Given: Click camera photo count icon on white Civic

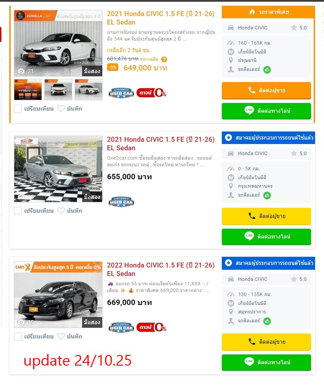Looking at the screenshot, I should click(21, 71).
